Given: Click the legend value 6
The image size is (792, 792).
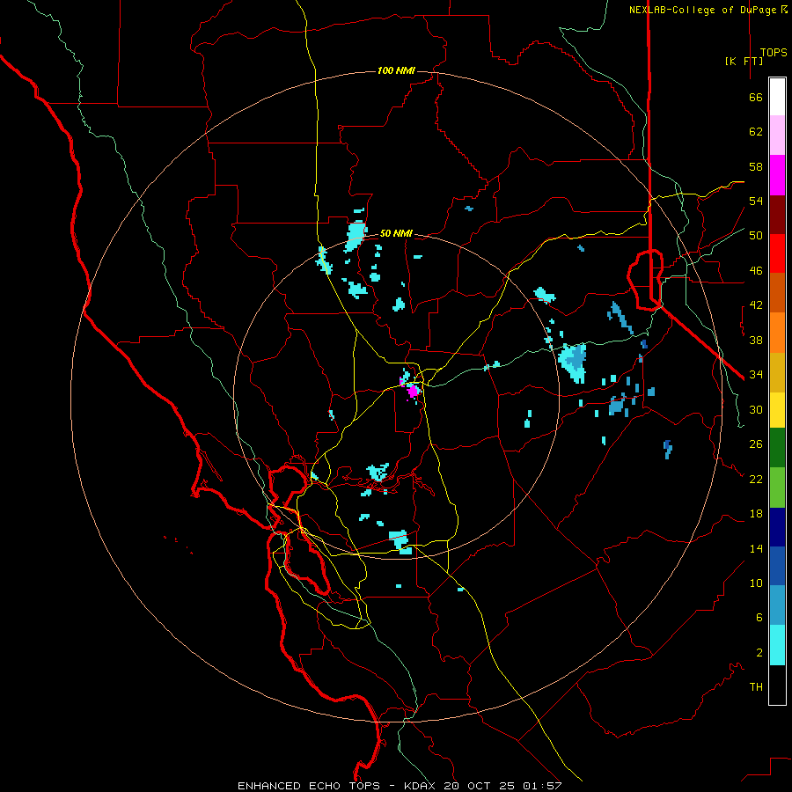Looking at the screenshot, I should coord(759,618).
